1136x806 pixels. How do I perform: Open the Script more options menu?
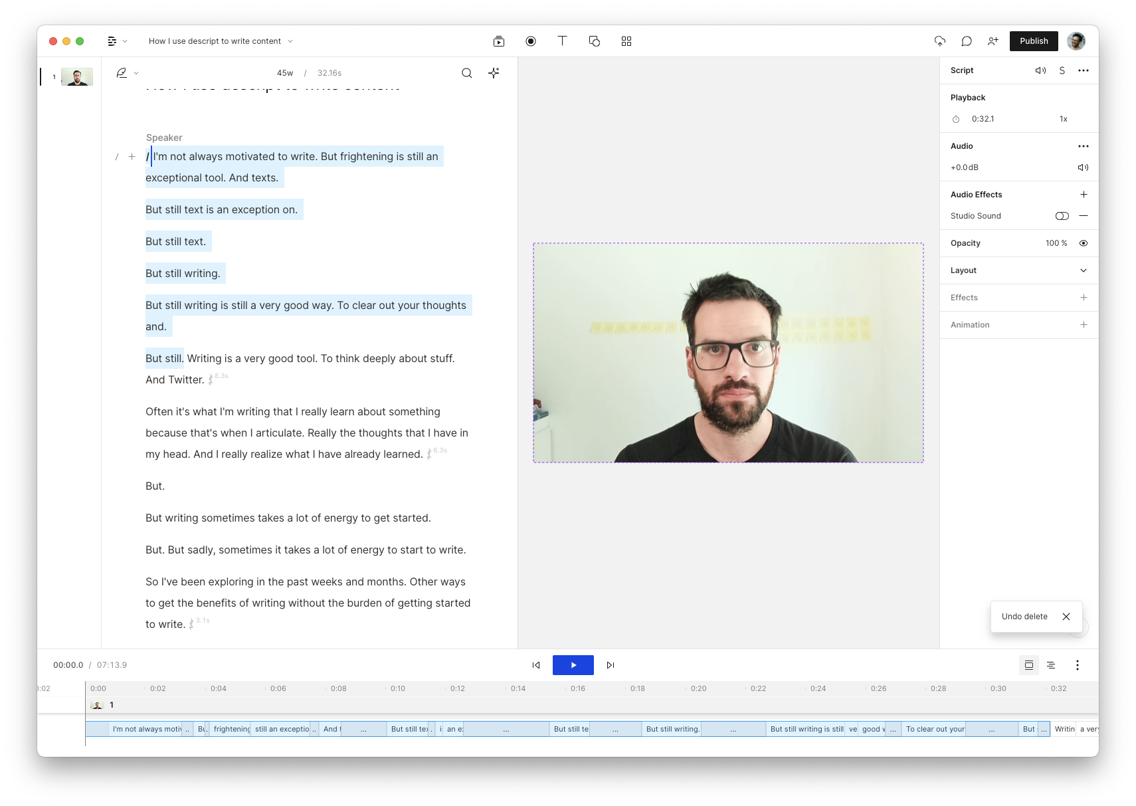click(x=1084, y=70)
